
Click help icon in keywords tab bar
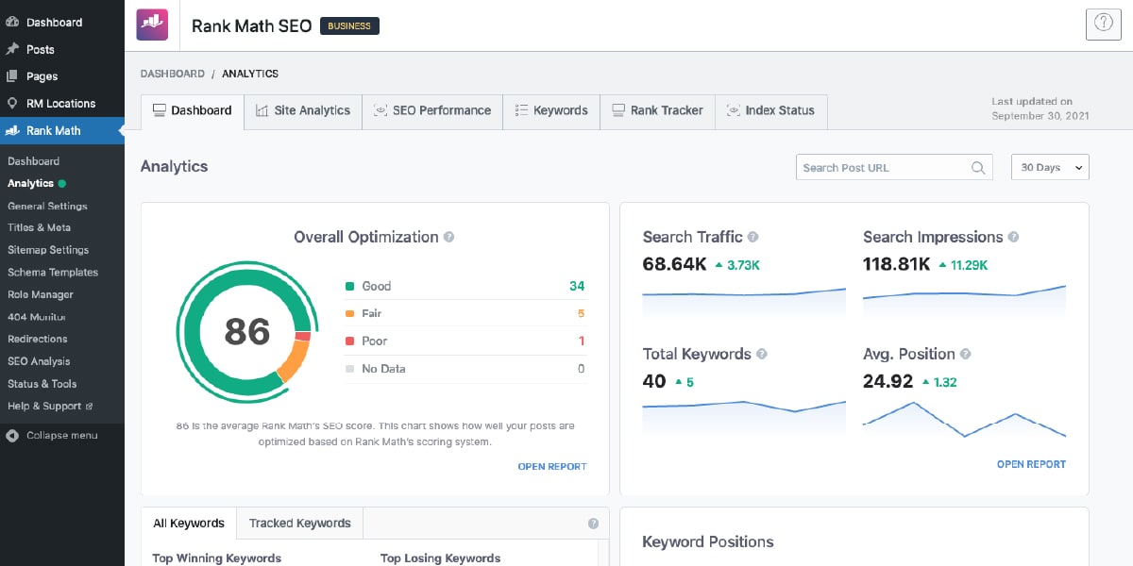pyautogui.click(x=593, y=524)
